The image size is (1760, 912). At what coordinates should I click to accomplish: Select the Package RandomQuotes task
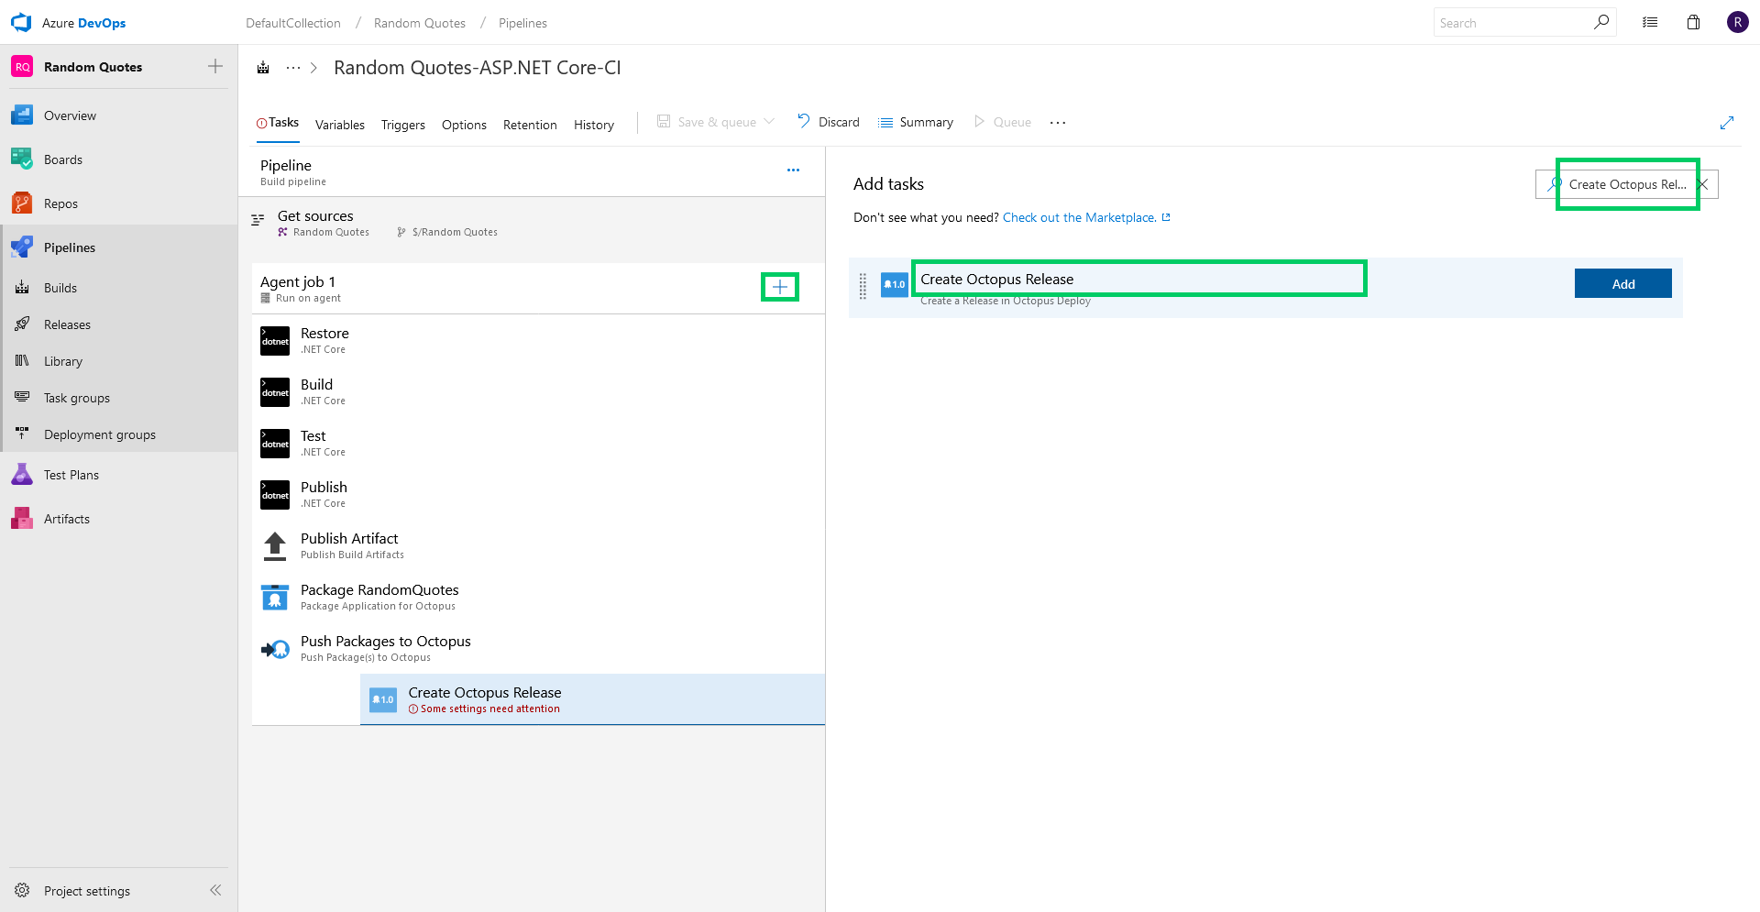(x=538, y=597)
